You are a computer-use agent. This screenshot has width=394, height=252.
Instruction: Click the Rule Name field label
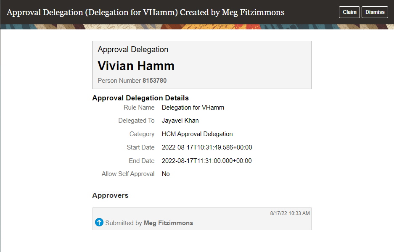139,108
